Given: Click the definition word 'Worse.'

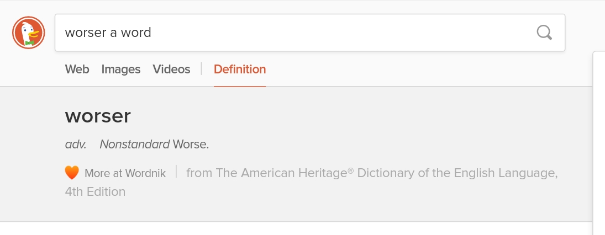Looking at the screenshot, I should (x=191, y=145).
